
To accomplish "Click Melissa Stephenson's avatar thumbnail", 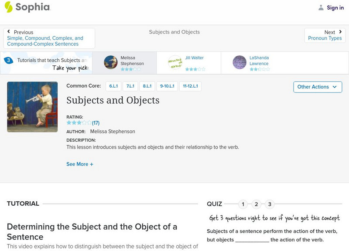I will point(111,62).
